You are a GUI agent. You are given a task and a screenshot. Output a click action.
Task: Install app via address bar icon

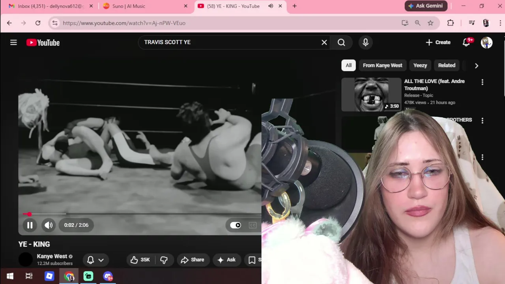[405, 23]
